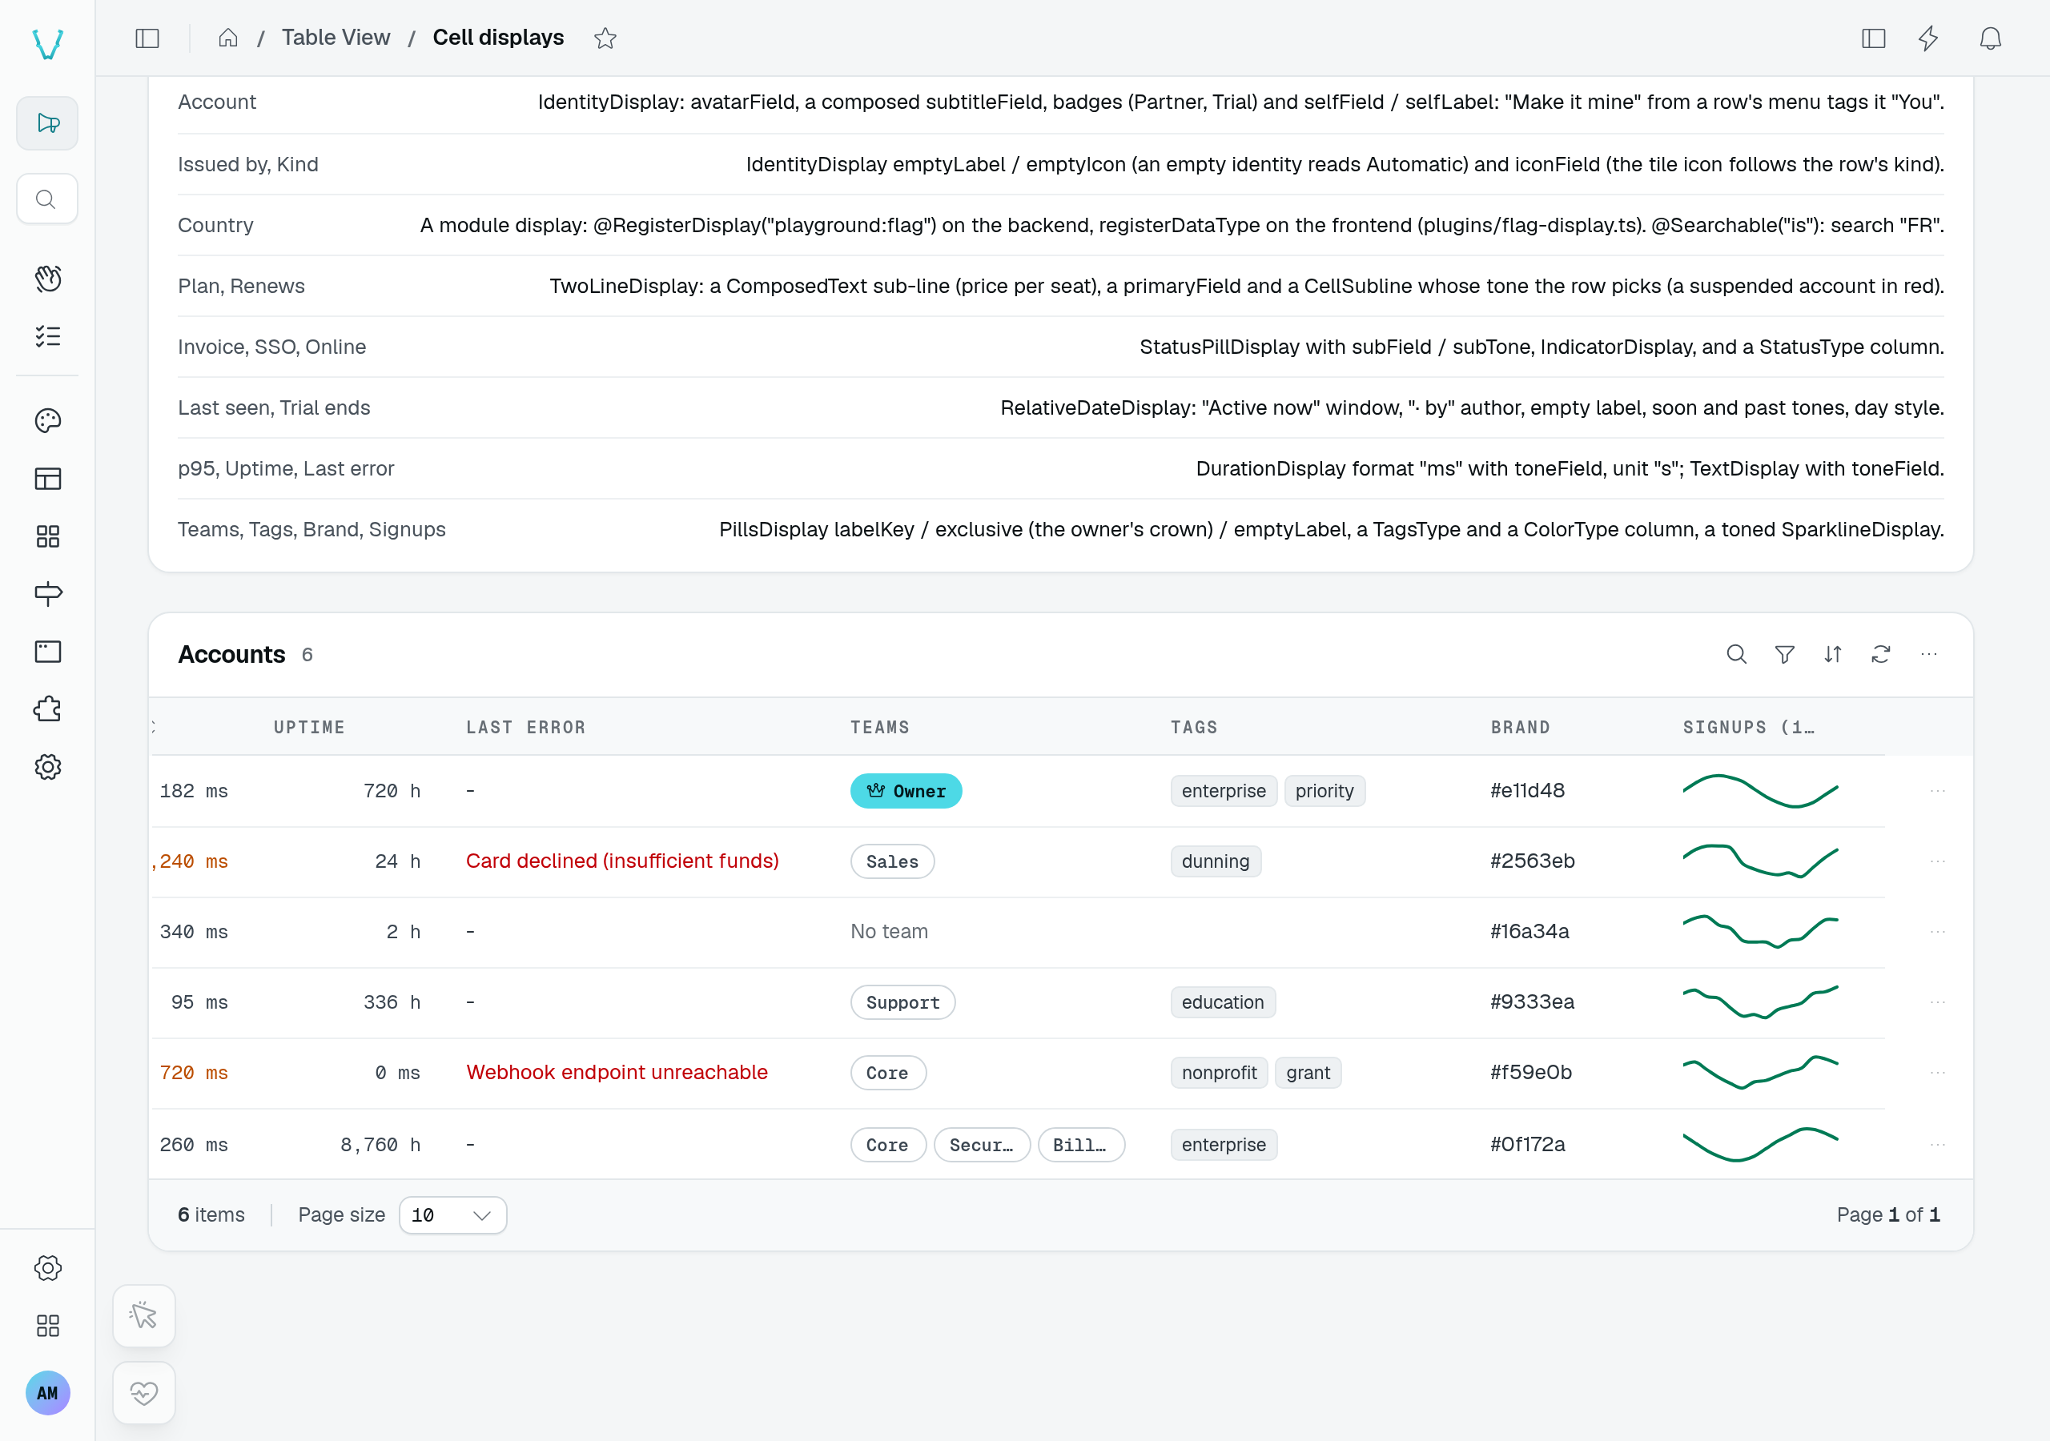The width and height of the screenshot is (2050, 1441).
Task: Open the puzzle piece plugins sidebar item
Action: tap(47, 710)
